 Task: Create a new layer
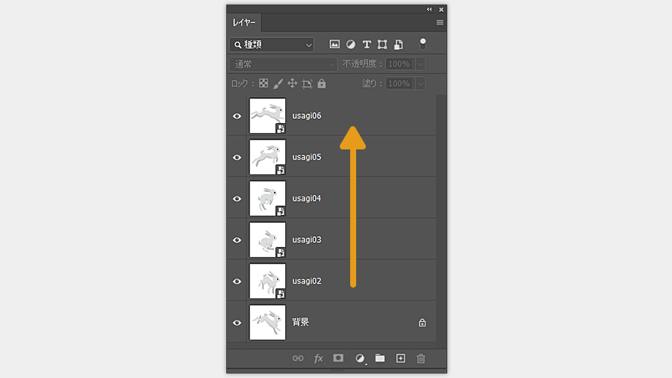[x=400, y=359]
